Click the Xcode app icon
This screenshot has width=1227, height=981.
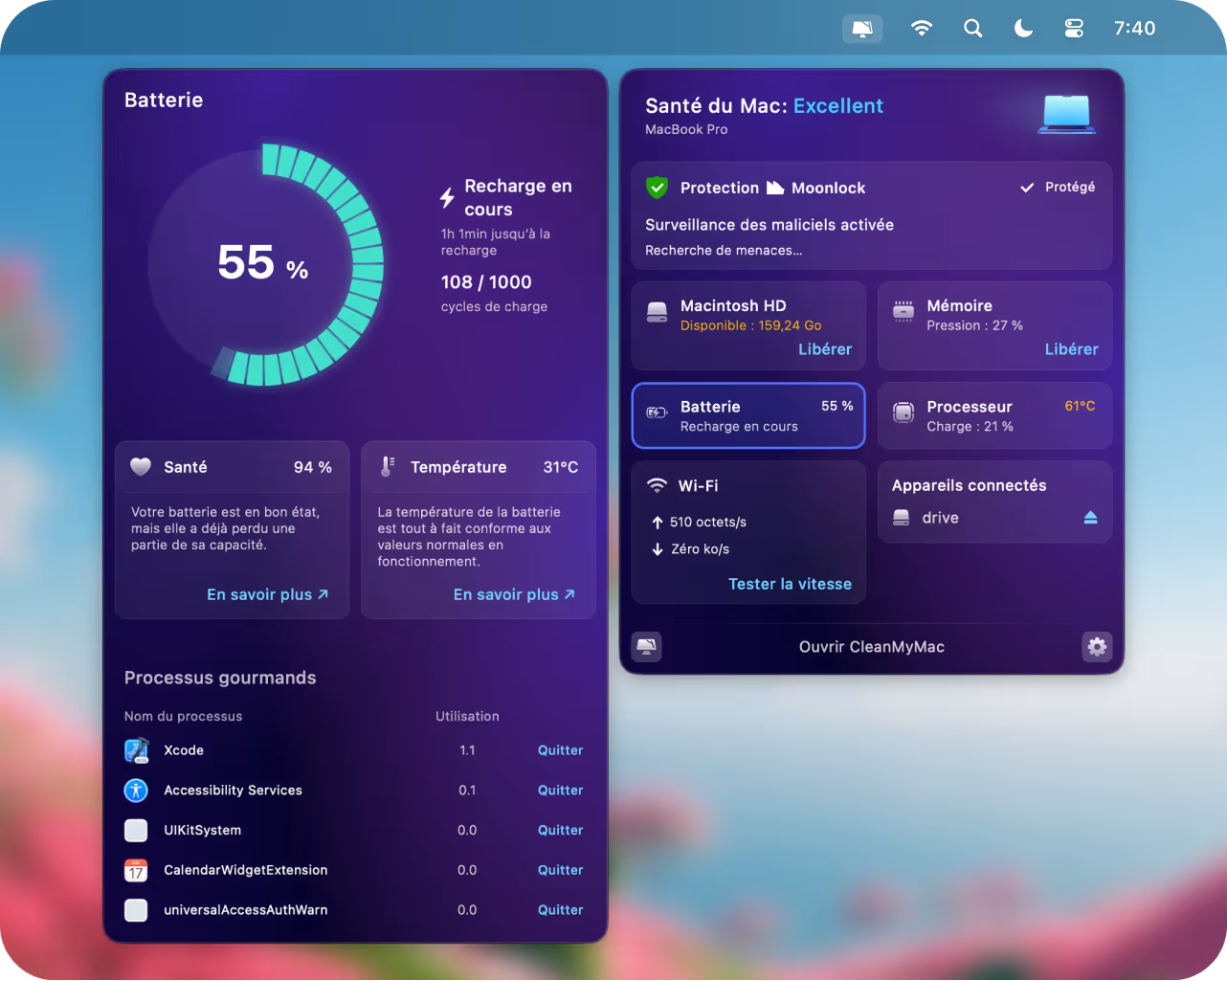pyautogui.click(x=137, y=750)
